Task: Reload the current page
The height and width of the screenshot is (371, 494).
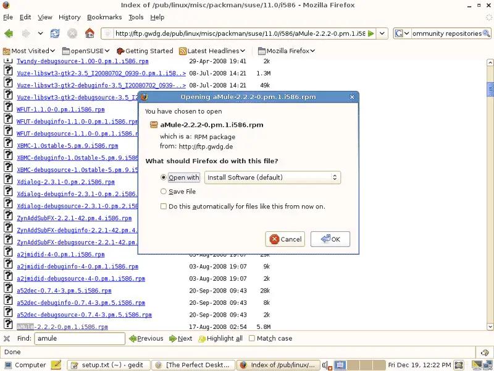Action: pyautogui.click(x=55, y=33)
